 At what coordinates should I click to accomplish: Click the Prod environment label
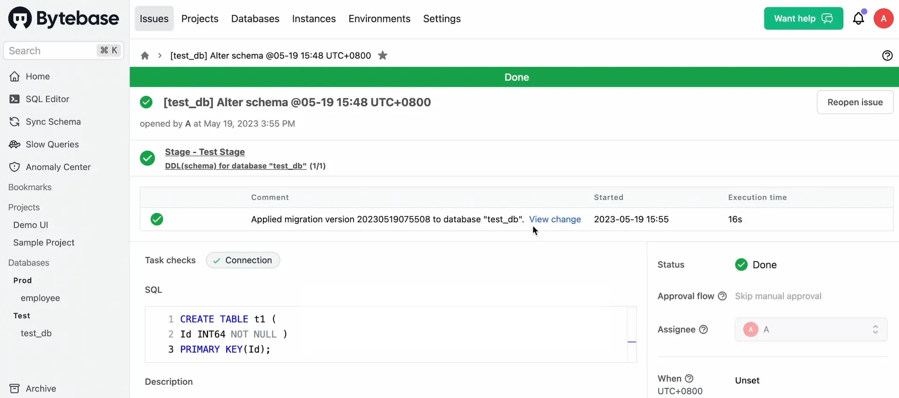point(23,280)
